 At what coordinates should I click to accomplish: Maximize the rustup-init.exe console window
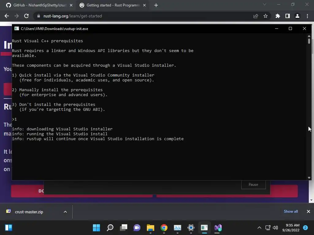[290, 28]
